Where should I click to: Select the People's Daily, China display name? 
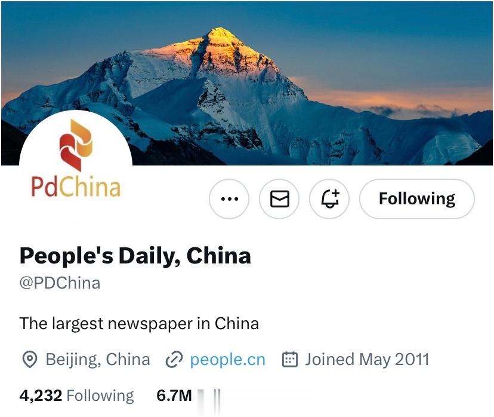(135, 256)
